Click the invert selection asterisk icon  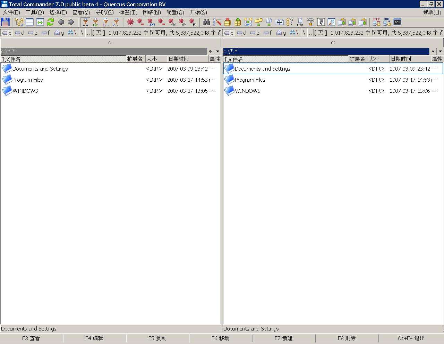tap(193, 22)
